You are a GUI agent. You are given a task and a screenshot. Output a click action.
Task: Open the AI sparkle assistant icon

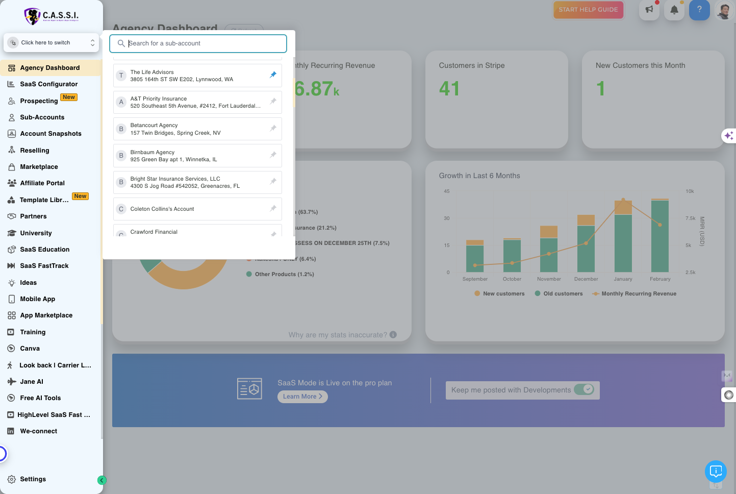(729, 136)
